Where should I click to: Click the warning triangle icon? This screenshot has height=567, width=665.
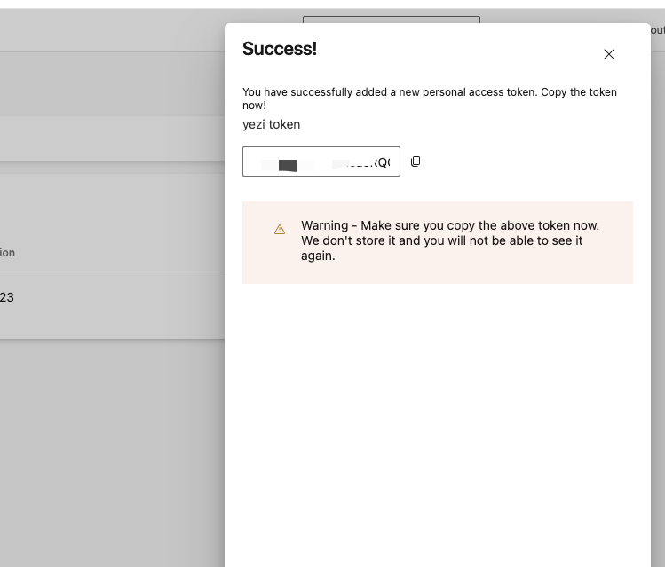(280, 230)
